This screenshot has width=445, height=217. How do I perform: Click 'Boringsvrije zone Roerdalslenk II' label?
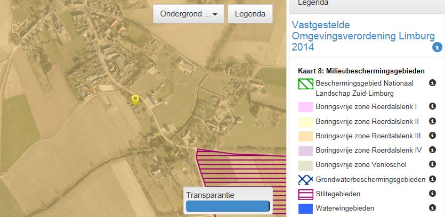pyautogui.click(x=367, y=122)
